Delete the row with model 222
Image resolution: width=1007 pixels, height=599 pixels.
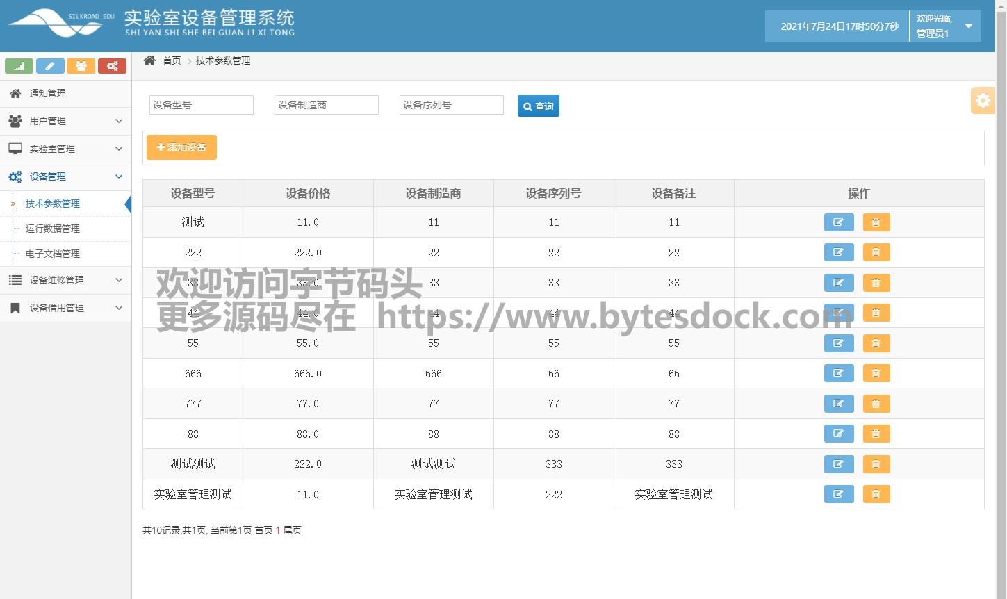pyautogui.click(x=876, y=253)
